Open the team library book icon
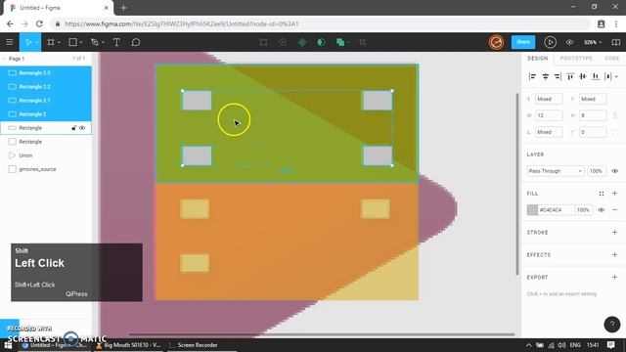The width and height of the screenshot is (626, 352). point(616,42)
